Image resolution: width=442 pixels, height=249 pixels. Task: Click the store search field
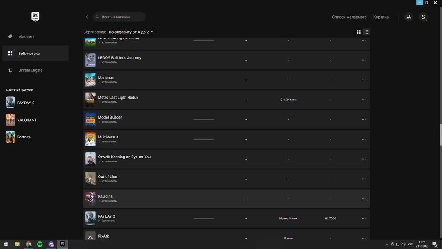[x=120, y=17]
